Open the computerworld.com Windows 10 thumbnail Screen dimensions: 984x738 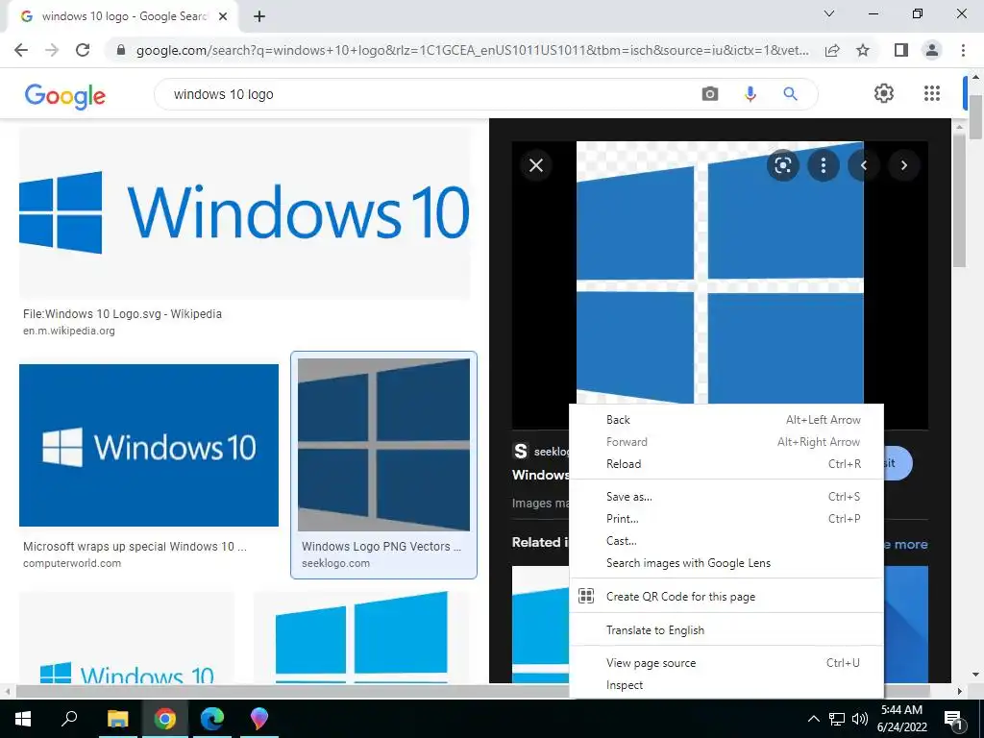tap(149, 445)
